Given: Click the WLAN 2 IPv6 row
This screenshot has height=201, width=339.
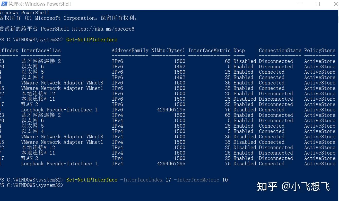Looking at the screenshot, I should pos(168,104).
